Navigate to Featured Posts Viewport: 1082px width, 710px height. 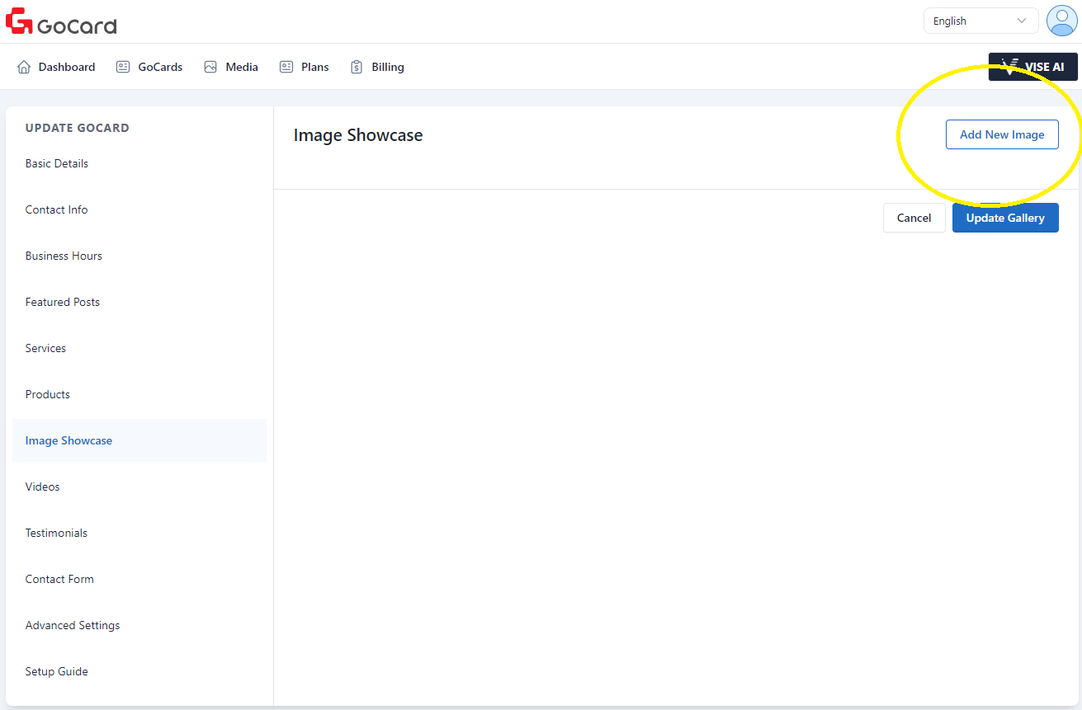pyautogui.click(x=63, y=302)
